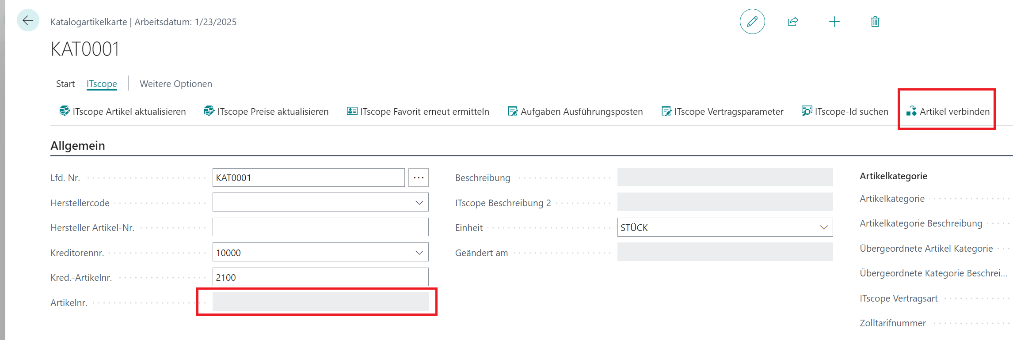Open the Lfd. Nr. ellipsis lookup button

point(419,178)
